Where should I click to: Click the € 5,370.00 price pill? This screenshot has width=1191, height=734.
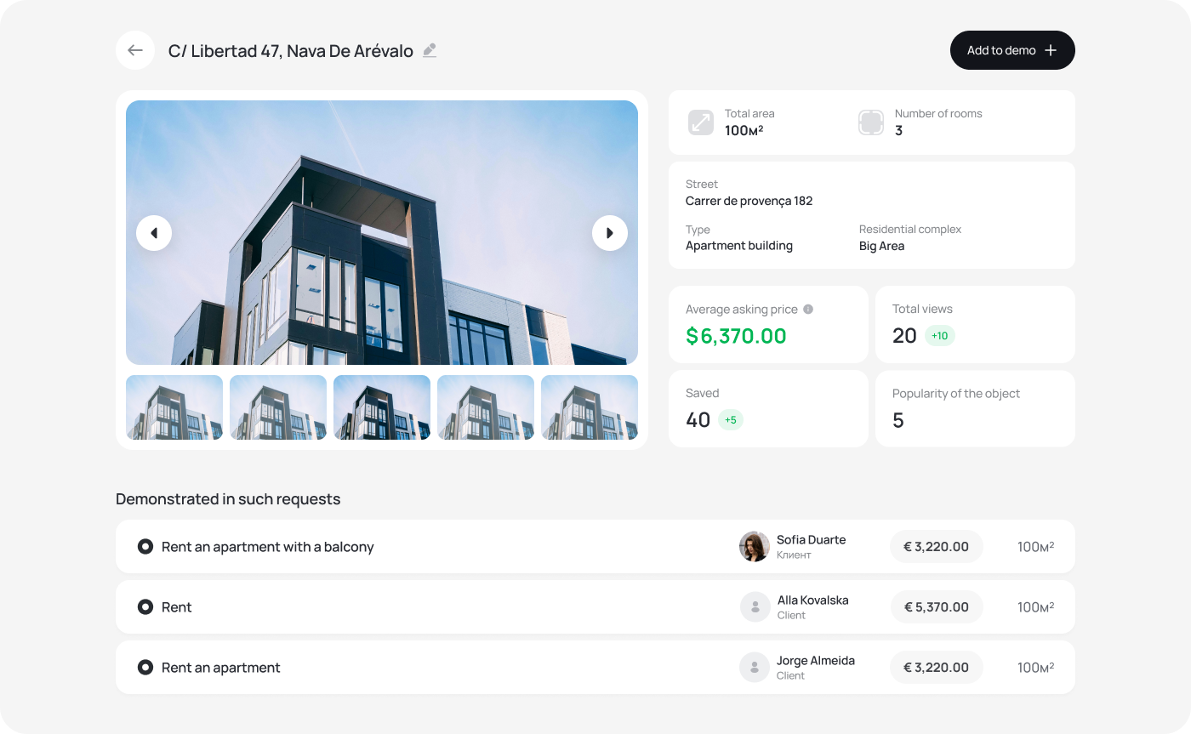click(936, 607)
